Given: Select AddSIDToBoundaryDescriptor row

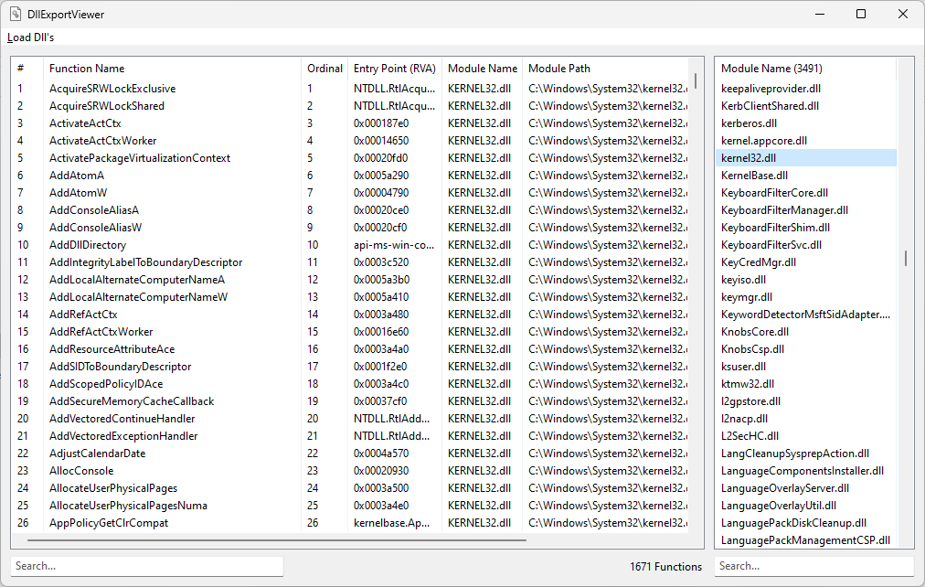Looking at the screenshot, I should pos(350,367).
